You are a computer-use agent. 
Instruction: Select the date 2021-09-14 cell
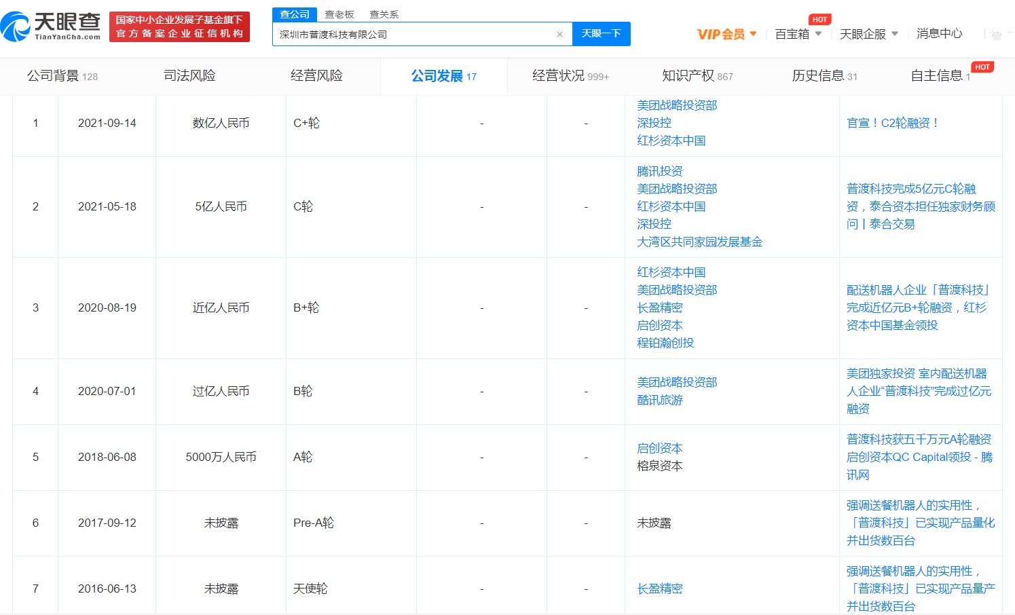pyautogui.click(x=107, y=123)
